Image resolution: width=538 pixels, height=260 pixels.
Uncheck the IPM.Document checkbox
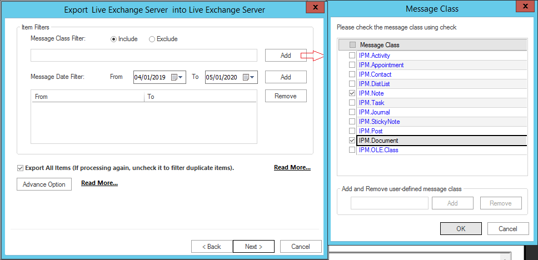352,141
